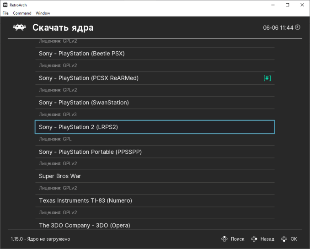Click the [#] installed marker on PCSX ReARMed
310x249 pixels.
point(267,78)
